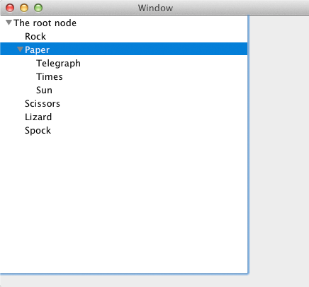This screenshot has height=287, width=309.
Task: Select the Spock tree item
Action: pos(38,131)
